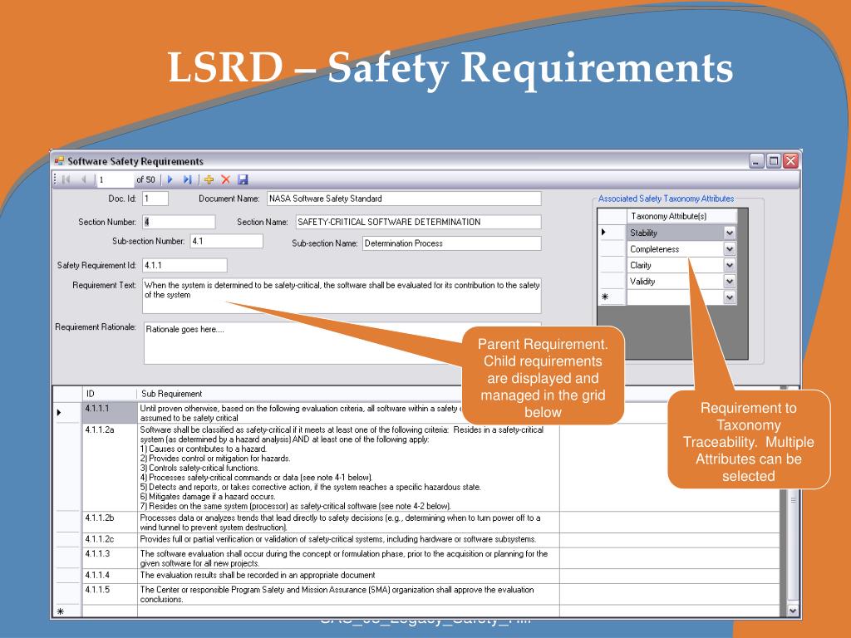851x638 pixels.
Task: Open the Stability attribute dropdown
Action: [x=730, y=233]
